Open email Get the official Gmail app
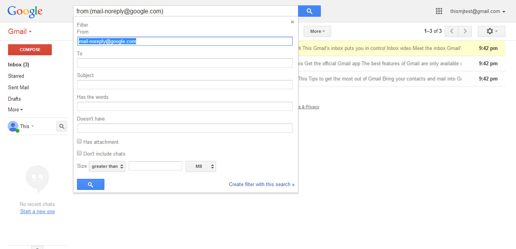The height and width of the screenshot is (249, 516). click(x=401, y=64)
